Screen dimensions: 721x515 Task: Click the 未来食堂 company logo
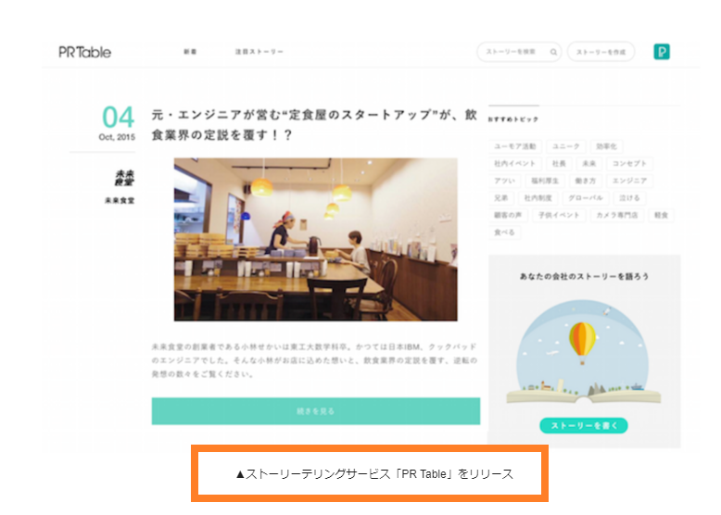tap(124, 178)
